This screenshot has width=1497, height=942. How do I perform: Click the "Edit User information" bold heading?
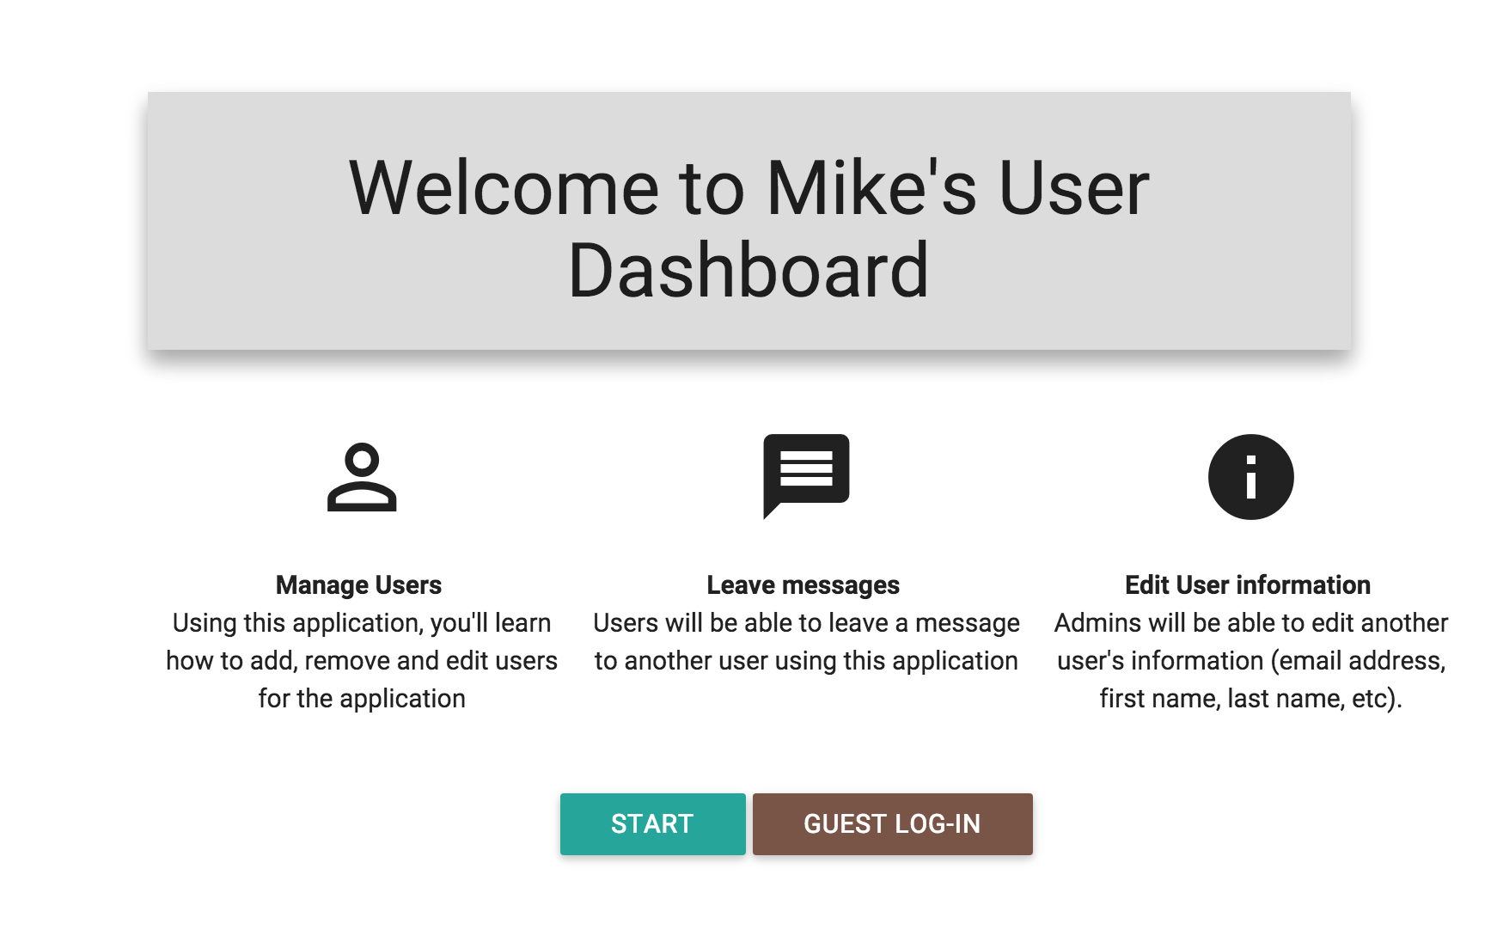(1247, 585)
